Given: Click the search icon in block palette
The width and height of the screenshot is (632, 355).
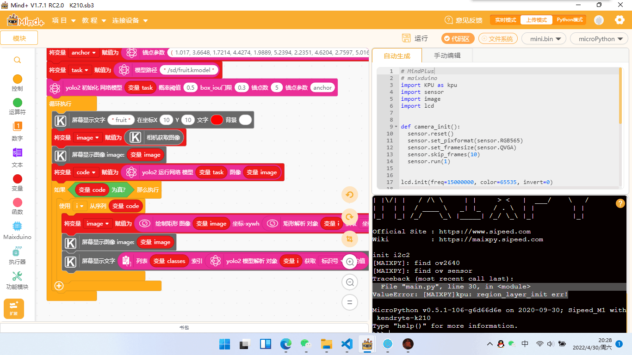Looking at the screenshot, I should pos(17,60).
